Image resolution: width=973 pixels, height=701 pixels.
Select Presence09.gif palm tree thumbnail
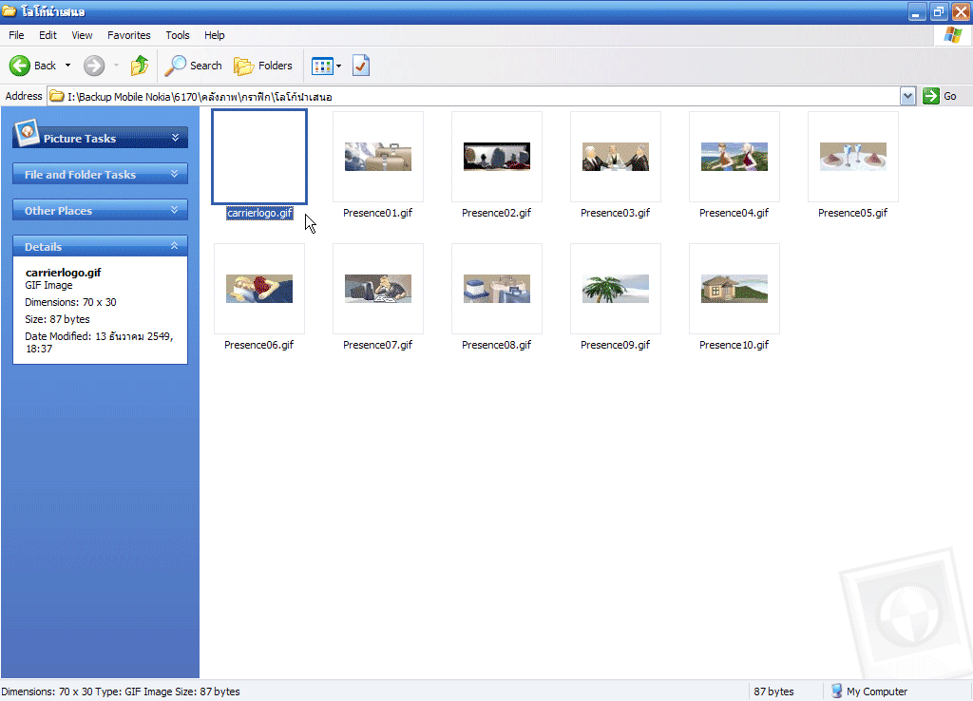click(616, 289)
